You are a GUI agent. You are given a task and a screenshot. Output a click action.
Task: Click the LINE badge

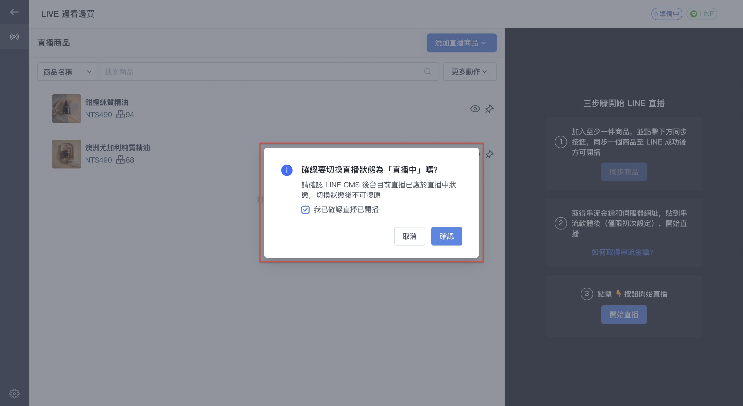[702, 14]
